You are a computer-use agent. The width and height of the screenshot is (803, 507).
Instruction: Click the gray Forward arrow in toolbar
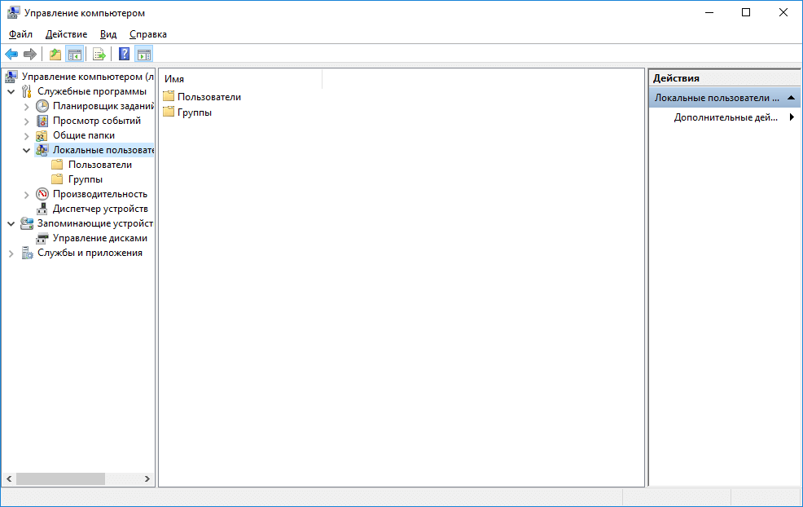[x=30, y=54]
